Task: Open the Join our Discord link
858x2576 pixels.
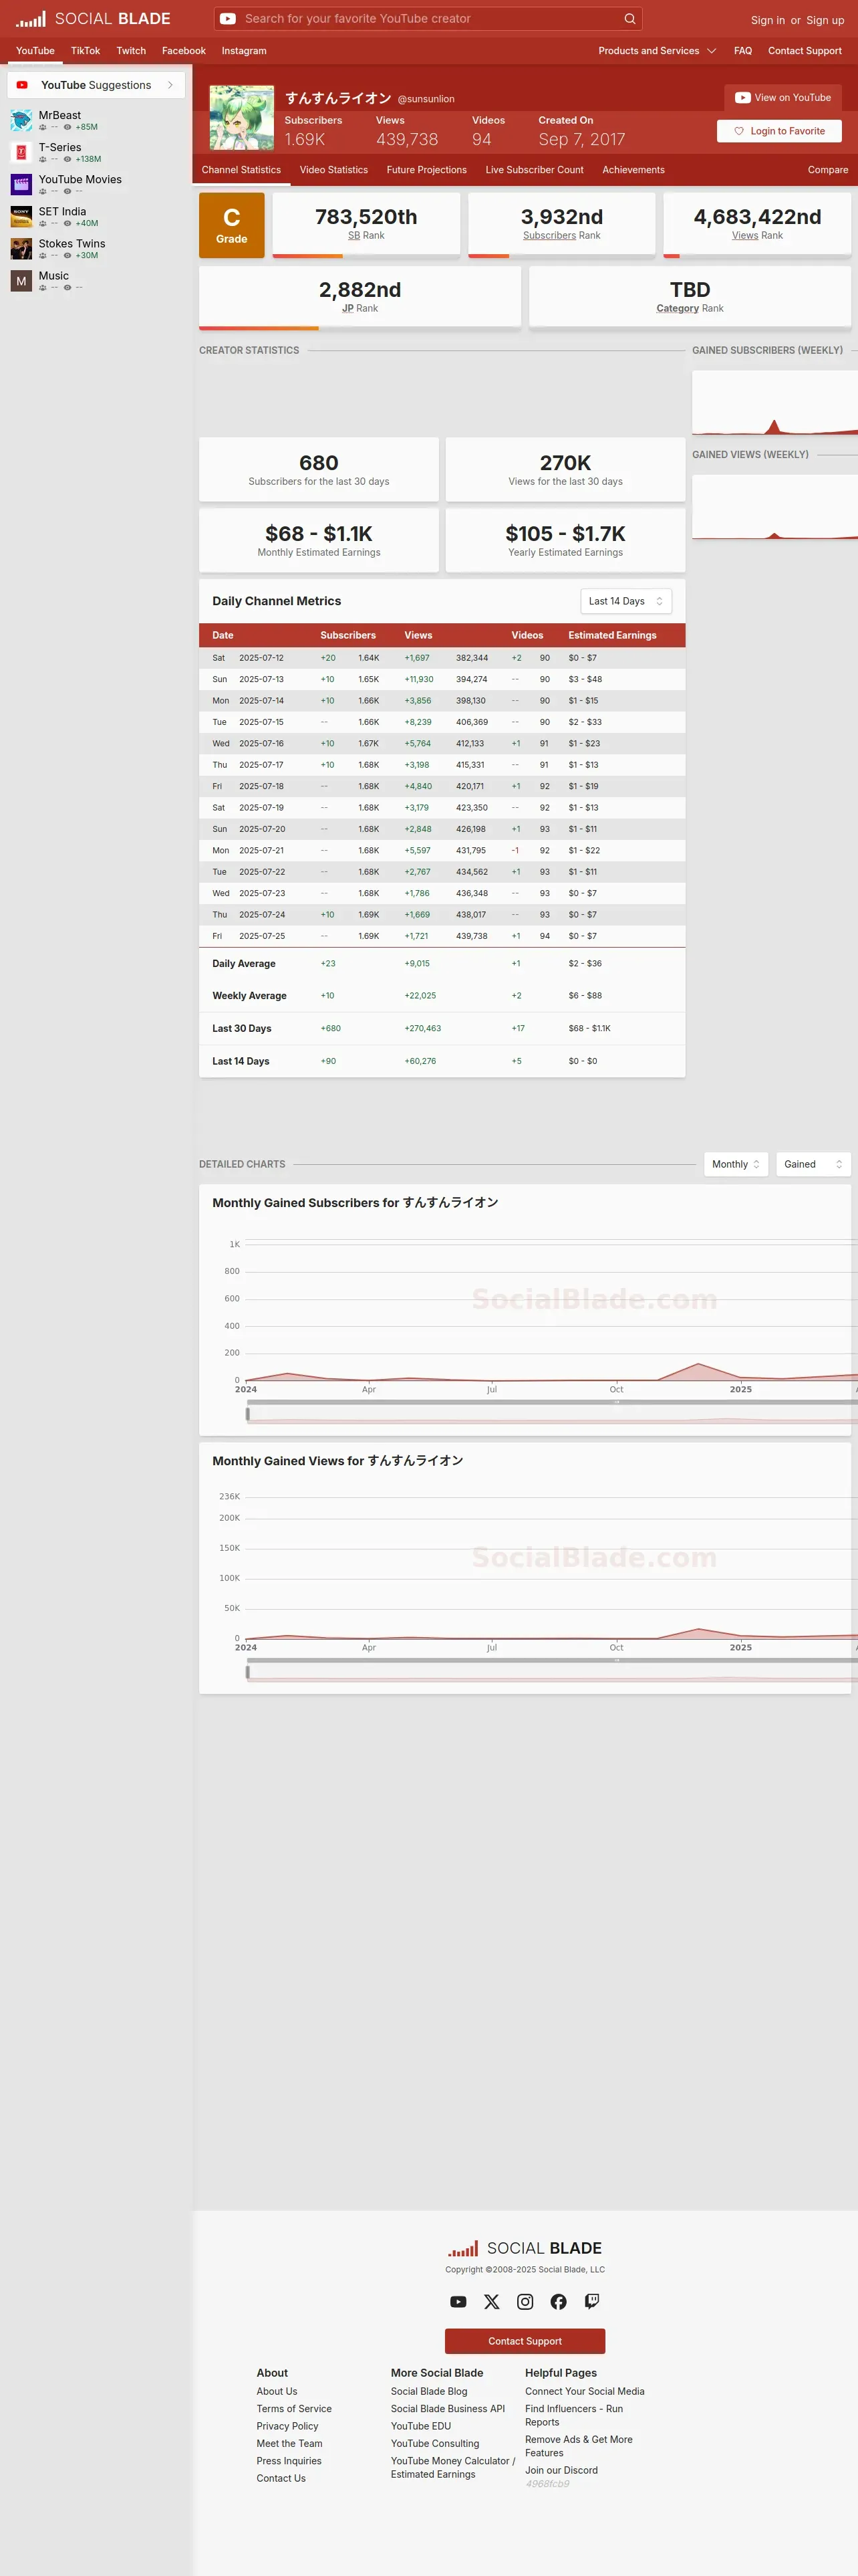Action: point(561,2470)
